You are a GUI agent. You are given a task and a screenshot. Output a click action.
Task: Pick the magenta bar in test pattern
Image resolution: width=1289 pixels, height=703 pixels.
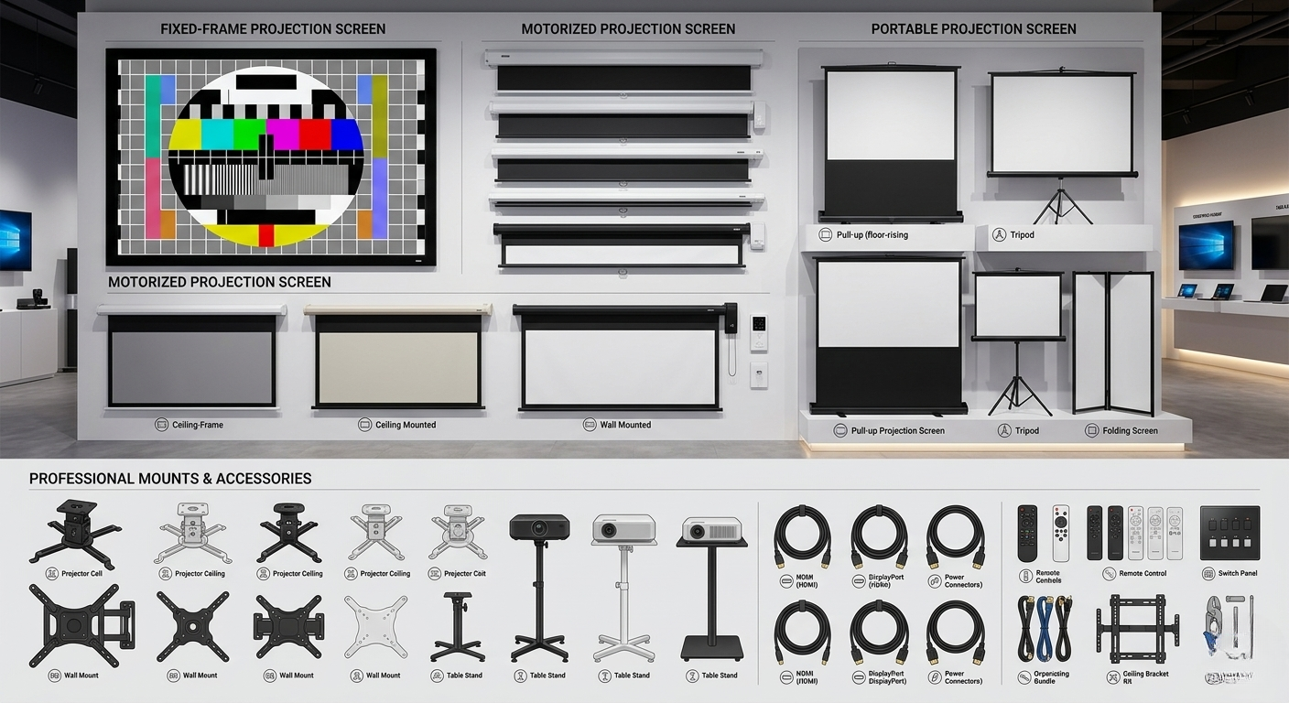(x=282, y=135)
